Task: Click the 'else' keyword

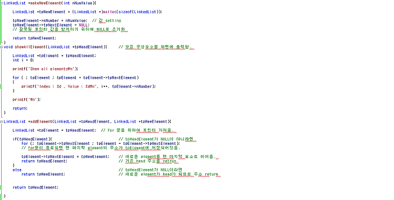Action: coord(17,170)
